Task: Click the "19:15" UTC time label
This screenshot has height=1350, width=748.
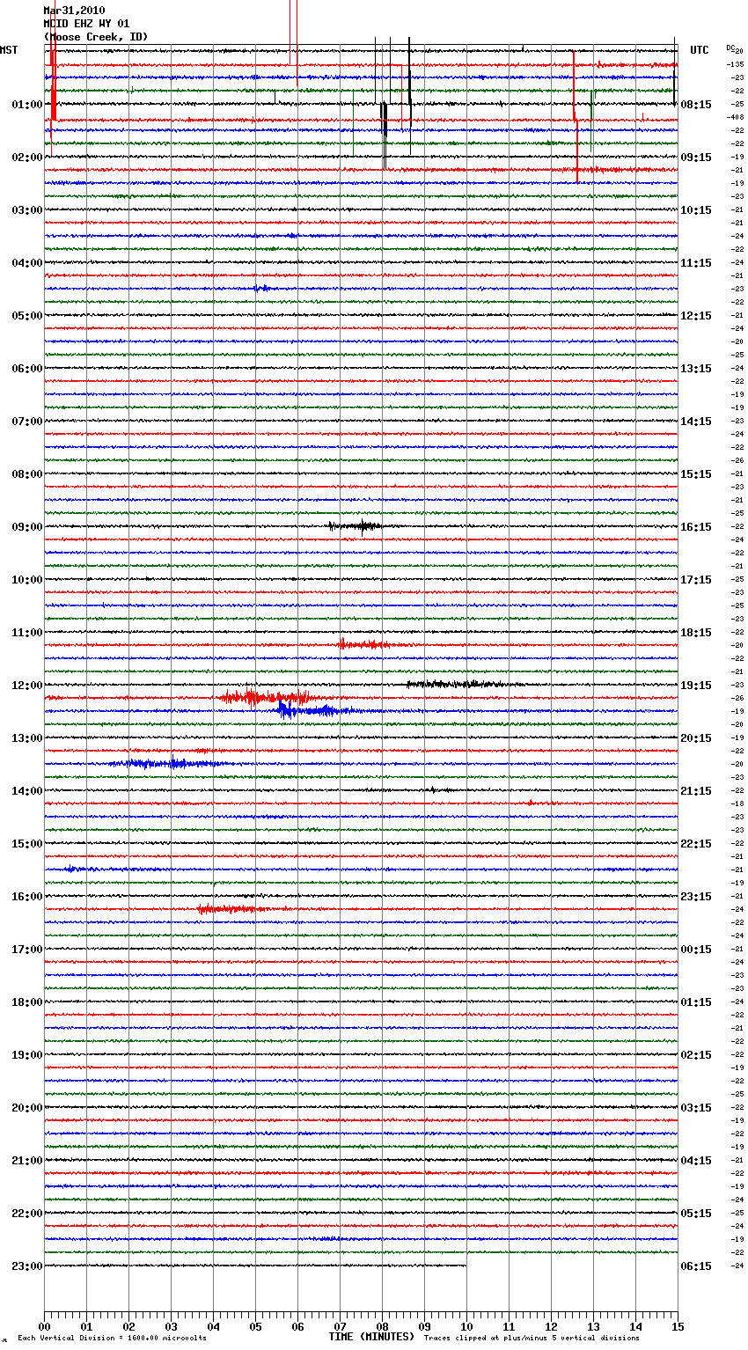Action: coord(696,686)
